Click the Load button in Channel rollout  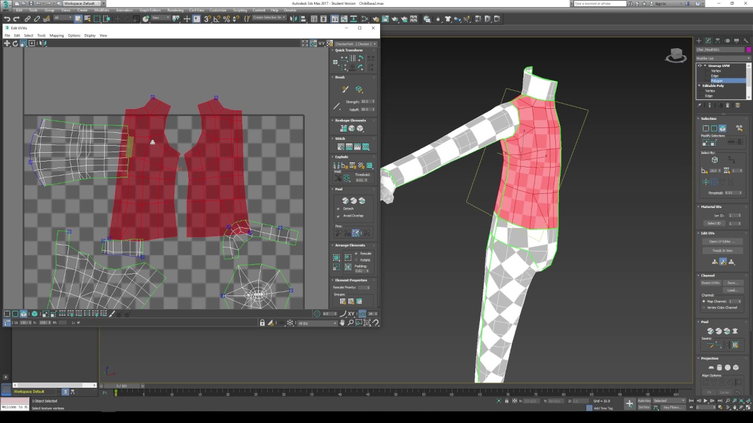click(x=732, y=290)
